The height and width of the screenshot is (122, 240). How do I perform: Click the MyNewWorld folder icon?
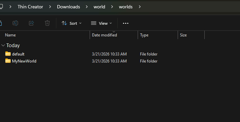coord(8,61)
